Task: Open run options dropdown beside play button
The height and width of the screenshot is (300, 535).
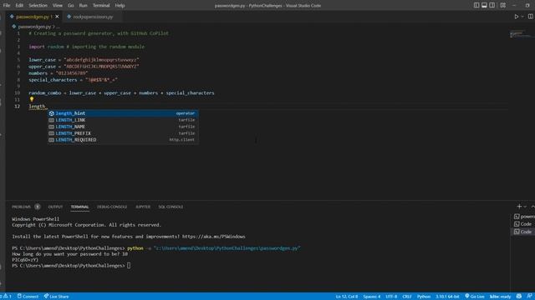Action: tap(522, 17)
